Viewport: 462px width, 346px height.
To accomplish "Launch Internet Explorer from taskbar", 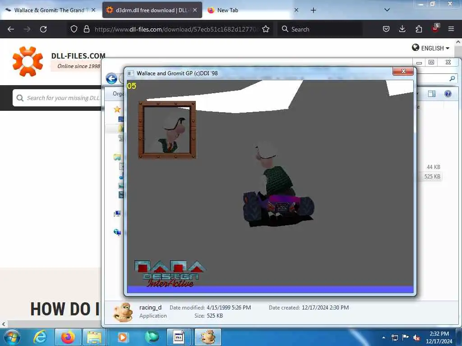I will point(40,337).
